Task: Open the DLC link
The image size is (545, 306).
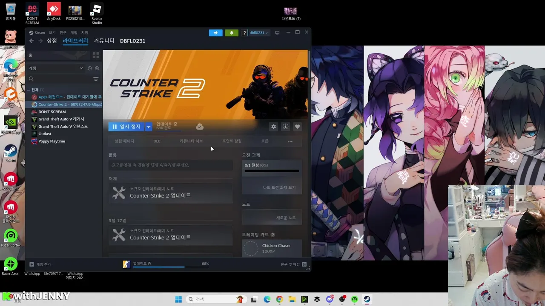Action: (157, 141)
